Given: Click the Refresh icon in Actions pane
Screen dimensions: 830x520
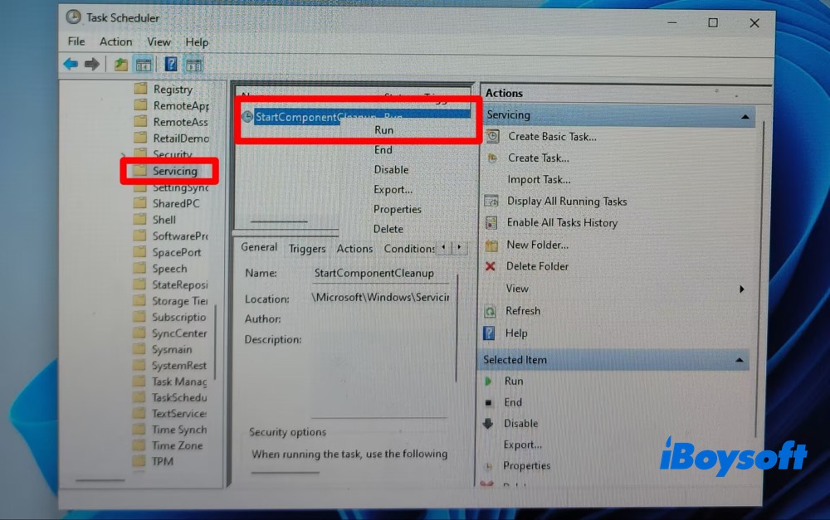Looking at the screenshot, I should [x=491, y=311].
